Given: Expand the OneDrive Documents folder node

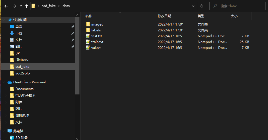Looking at the screenshot, I should [x=6, y=89].
